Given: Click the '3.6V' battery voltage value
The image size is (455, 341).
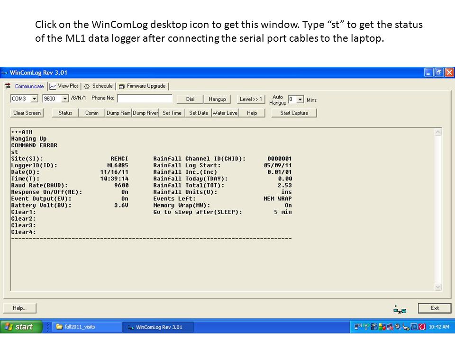Looking at the screenshot, I should click(121, 205).
